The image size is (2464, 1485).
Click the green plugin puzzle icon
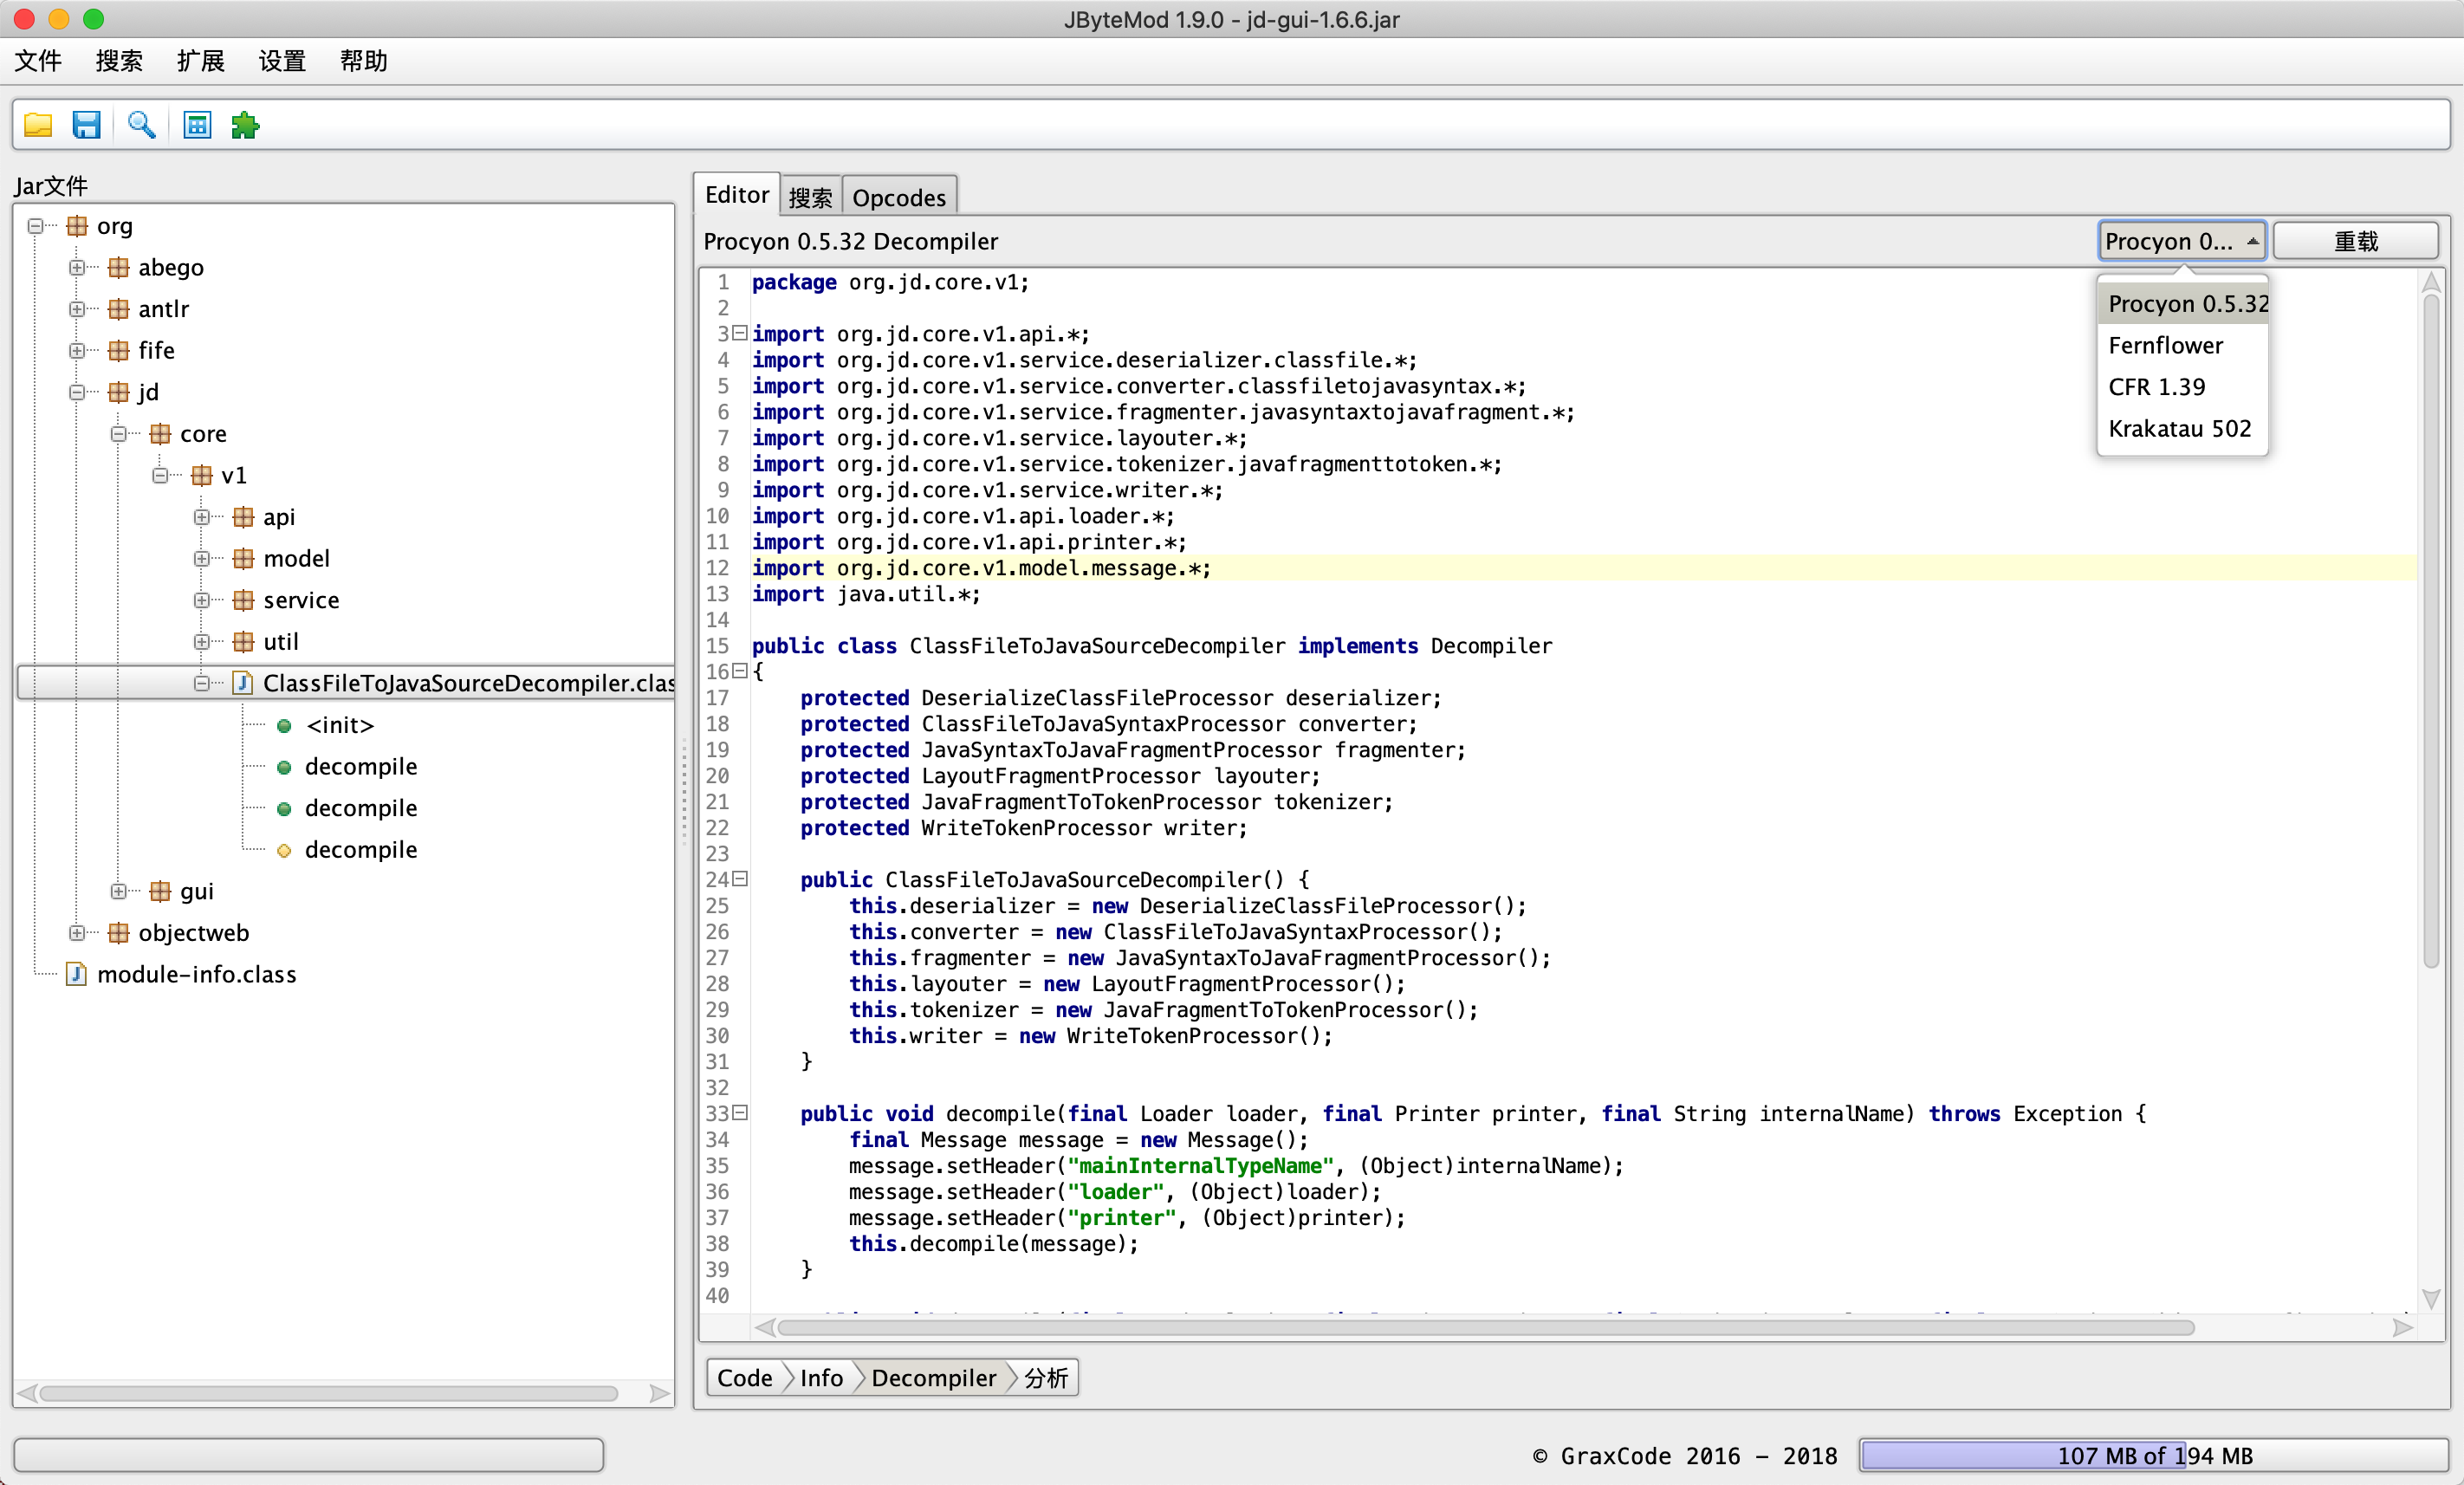245,126
